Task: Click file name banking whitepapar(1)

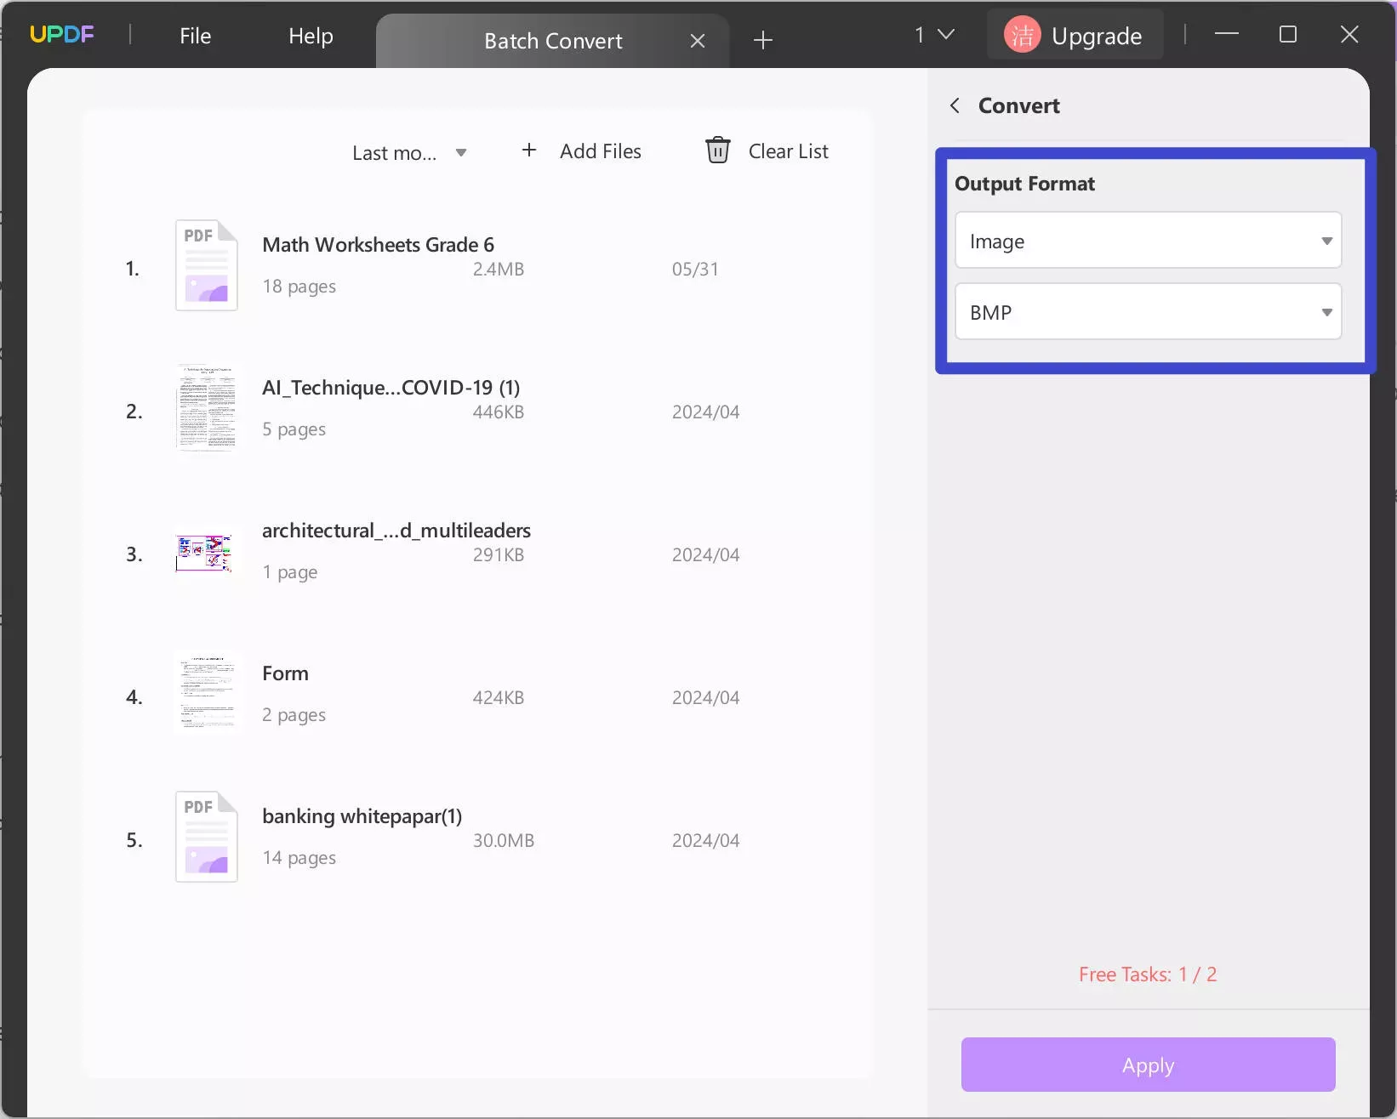Action: pos(362,816)
